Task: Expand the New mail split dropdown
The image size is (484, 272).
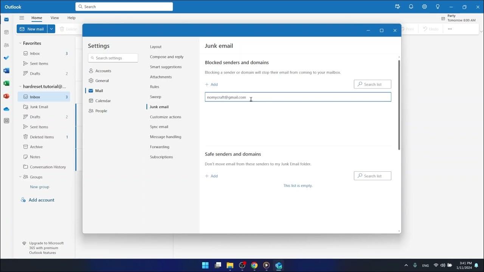Action: pos(51,29)
